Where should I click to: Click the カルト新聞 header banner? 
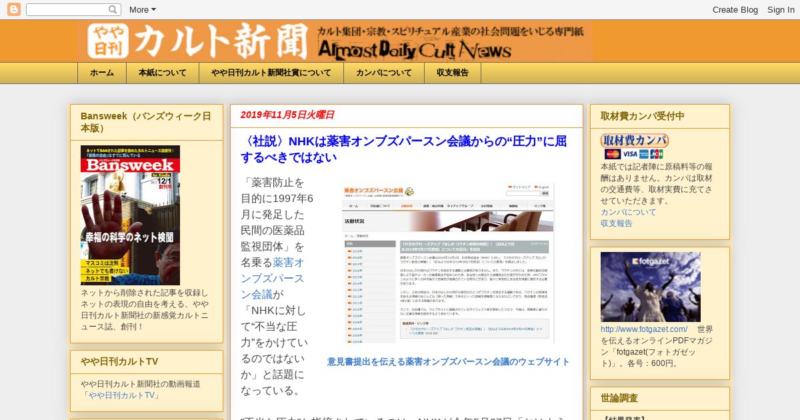[335, 41]
